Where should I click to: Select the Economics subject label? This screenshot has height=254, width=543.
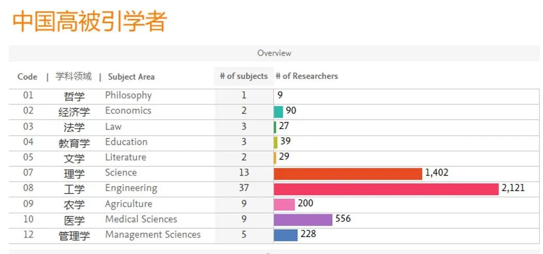128,111
